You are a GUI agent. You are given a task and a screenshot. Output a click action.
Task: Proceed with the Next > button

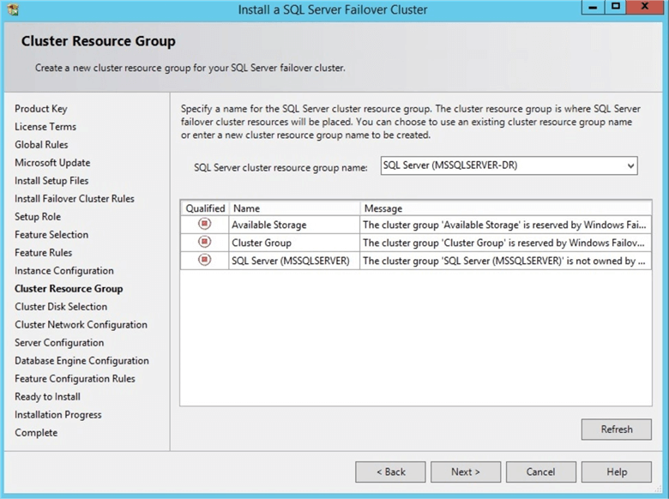coord(466,472)
